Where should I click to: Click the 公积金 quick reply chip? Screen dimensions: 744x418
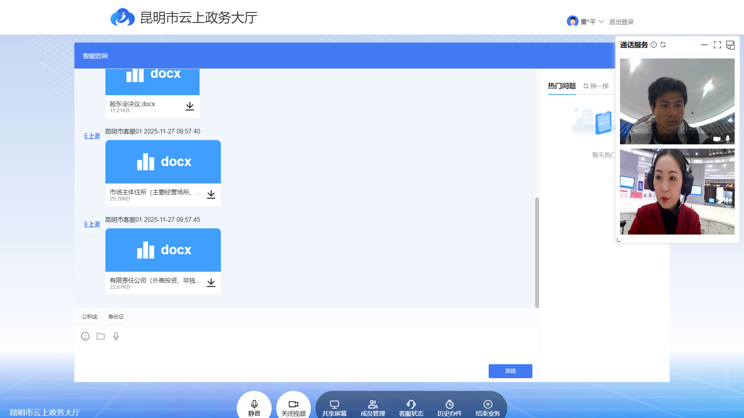coord(90,317)
